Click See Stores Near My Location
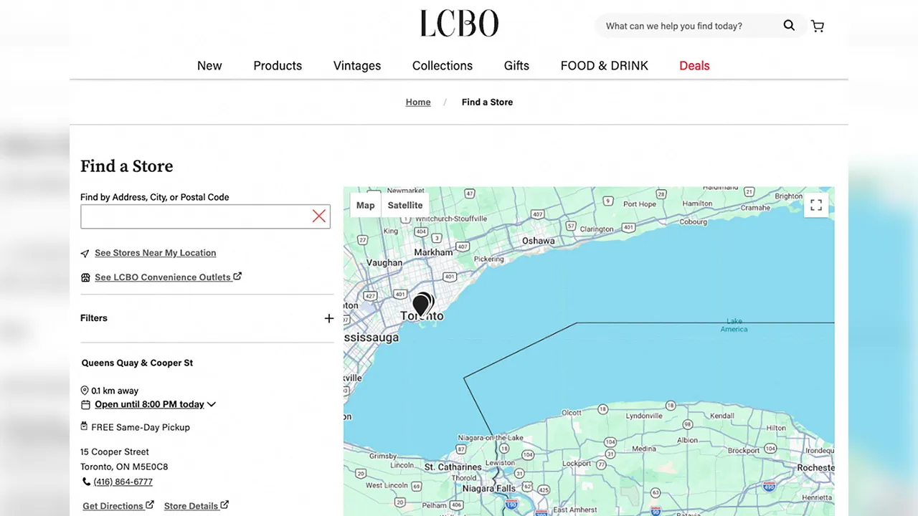The image size is (918, 516). [x=155, y=253]
